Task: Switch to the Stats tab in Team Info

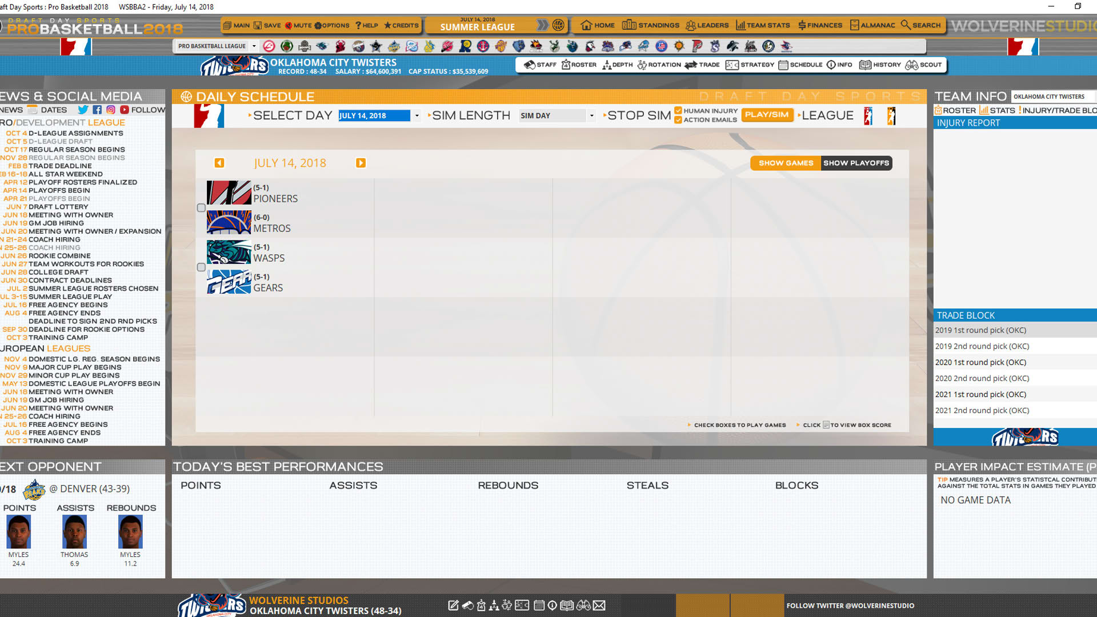Action: 997,110
